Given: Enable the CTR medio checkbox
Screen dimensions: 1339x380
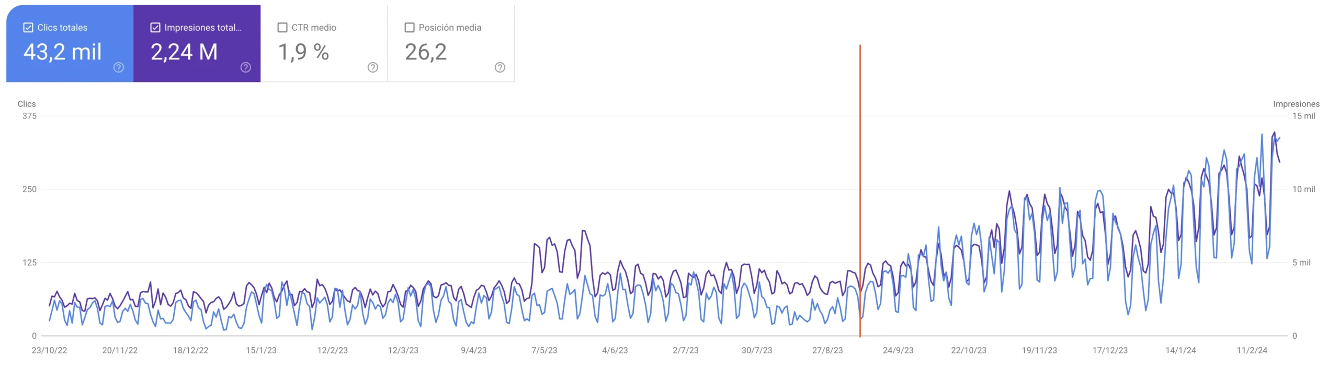Looking at the screenshot, I should (x=282, y=28).
